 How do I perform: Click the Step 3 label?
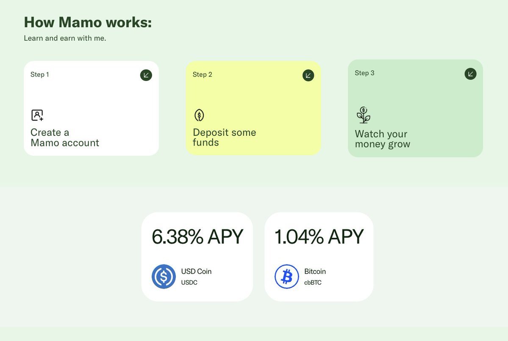coord(364,73)
